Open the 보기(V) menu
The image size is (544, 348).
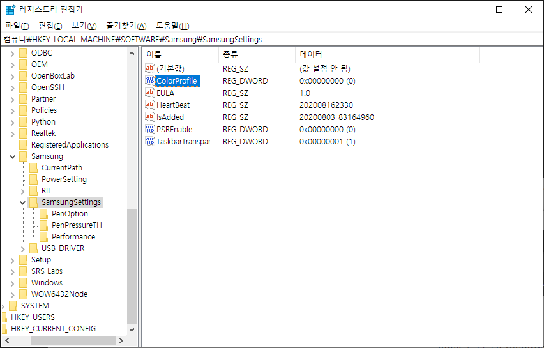click(x=84, y=26)
